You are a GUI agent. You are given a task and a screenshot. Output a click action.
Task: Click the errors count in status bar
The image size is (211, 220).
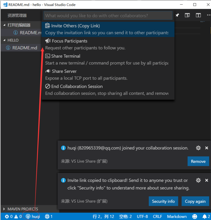pos(9,216)
